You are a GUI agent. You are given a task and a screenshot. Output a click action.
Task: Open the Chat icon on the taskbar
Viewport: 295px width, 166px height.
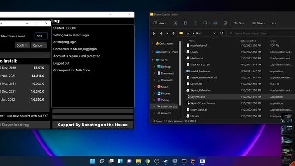(x=129, y=161)
